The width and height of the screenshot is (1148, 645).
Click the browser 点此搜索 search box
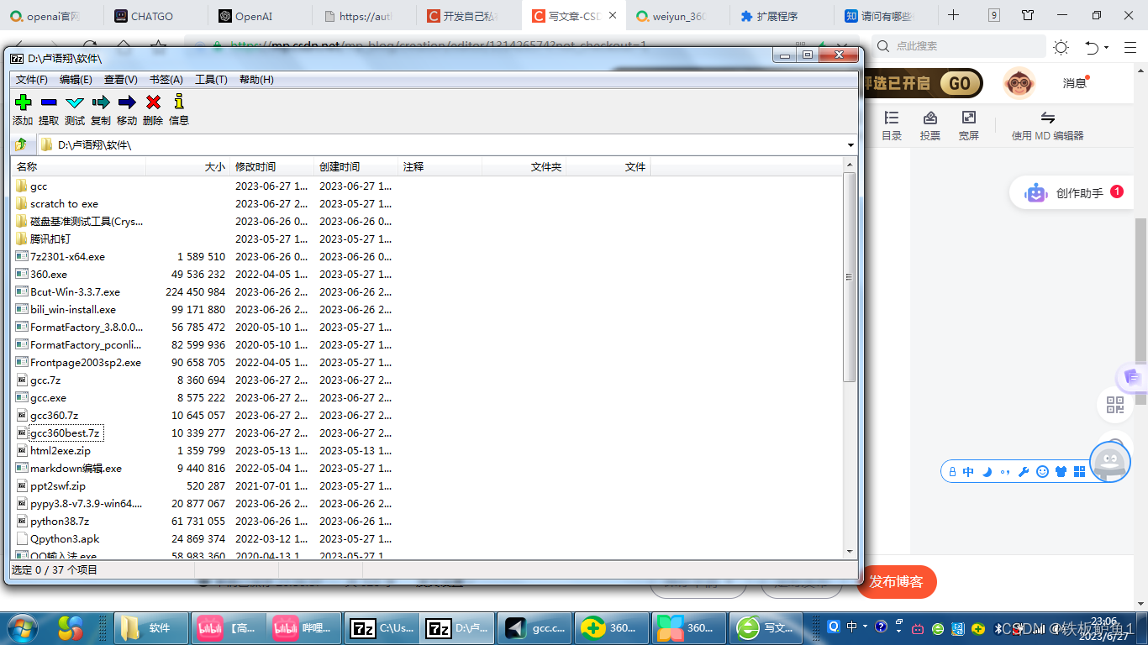click(x=960, y=46)
